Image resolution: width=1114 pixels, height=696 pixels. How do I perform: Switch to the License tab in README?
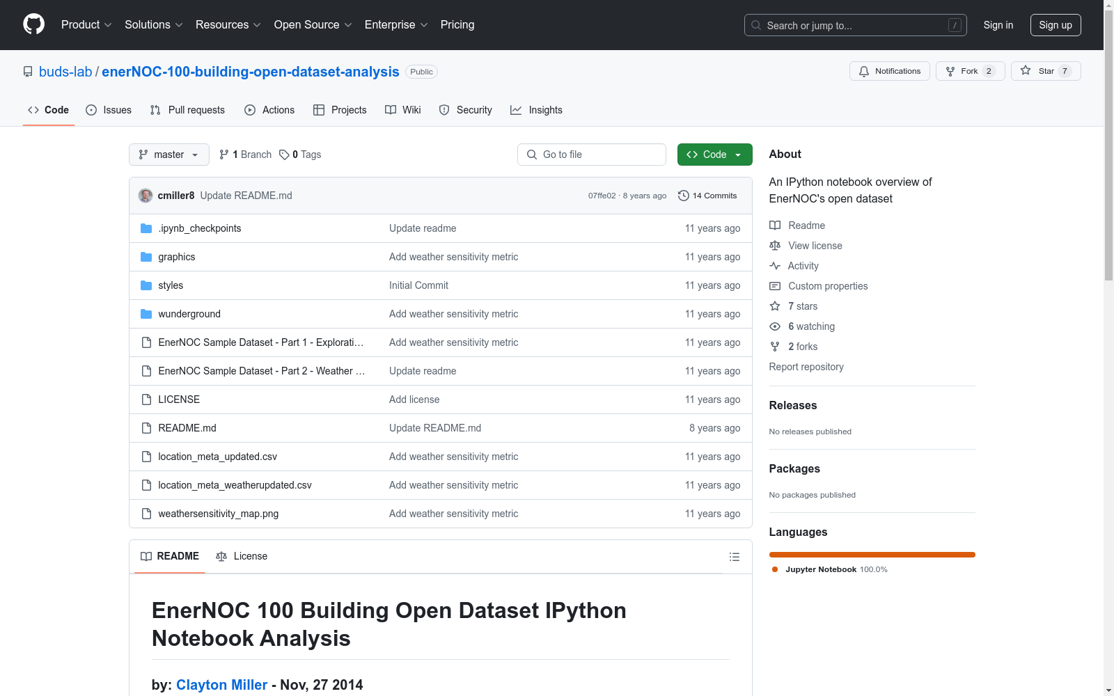(x=242, y=556)
